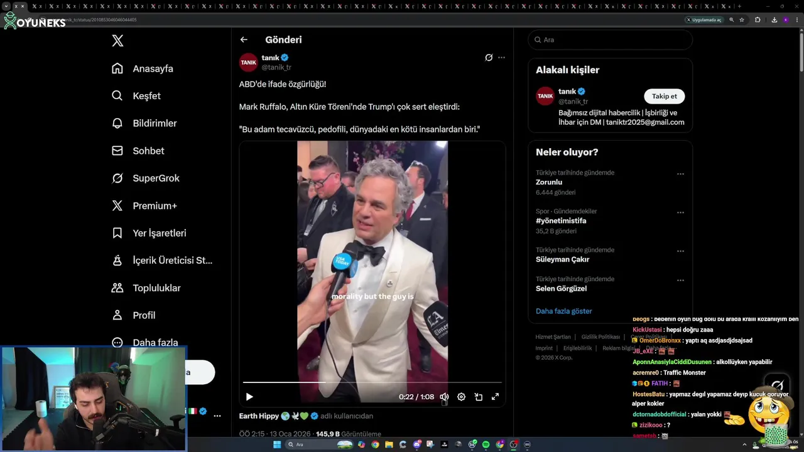
Task: Open the Süleyman Çakır trend
Action: tap(562, 259)
